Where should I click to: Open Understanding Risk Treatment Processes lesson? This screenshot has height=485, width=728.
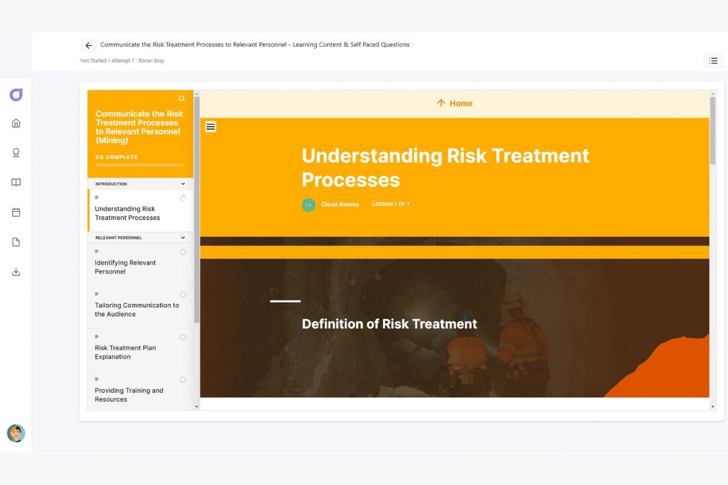tap(140, 210)
